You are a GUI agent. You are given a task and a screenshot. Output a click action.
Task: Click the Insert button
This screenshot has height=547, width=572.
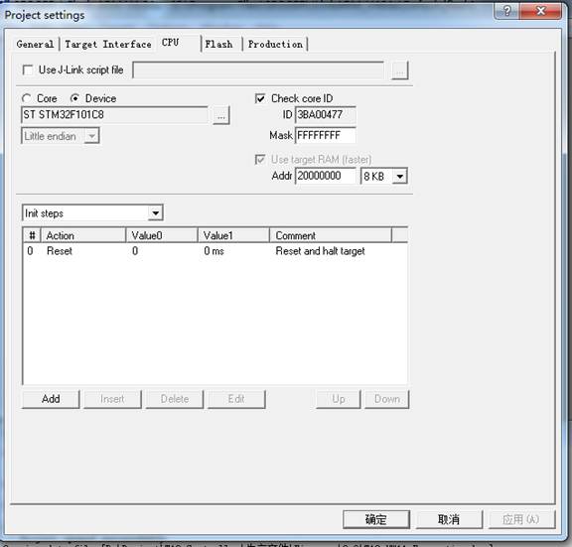pos(112,399)
